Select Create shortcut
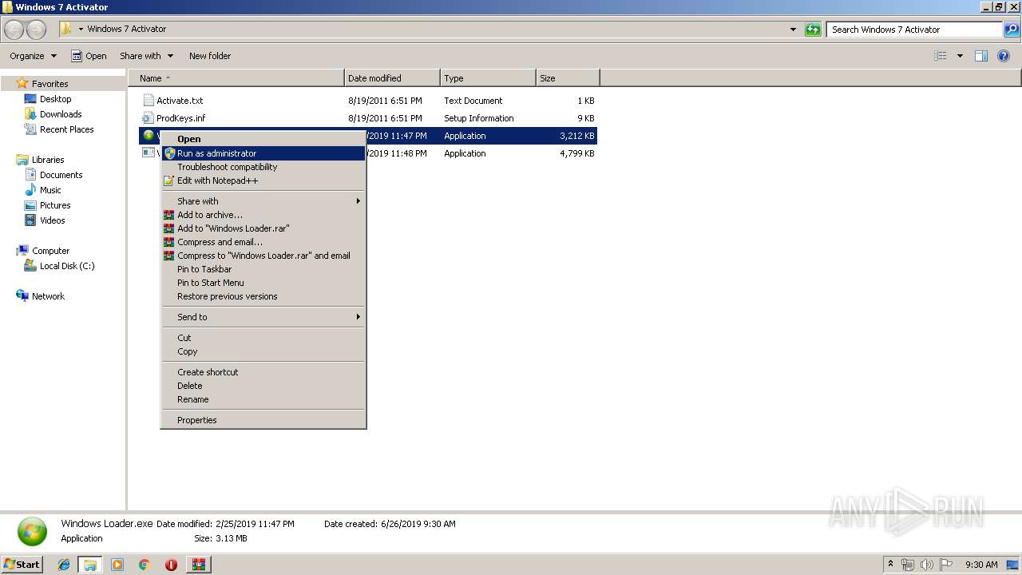Screen dimensions: 1022x575 (263, 372)
